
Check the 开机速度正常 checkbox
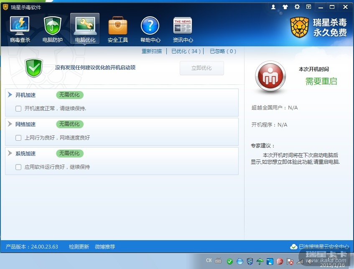tap(18, 109)
